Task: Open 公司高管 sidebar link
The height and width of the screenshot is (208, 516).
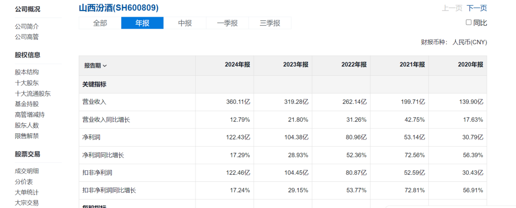Action: 27,37
